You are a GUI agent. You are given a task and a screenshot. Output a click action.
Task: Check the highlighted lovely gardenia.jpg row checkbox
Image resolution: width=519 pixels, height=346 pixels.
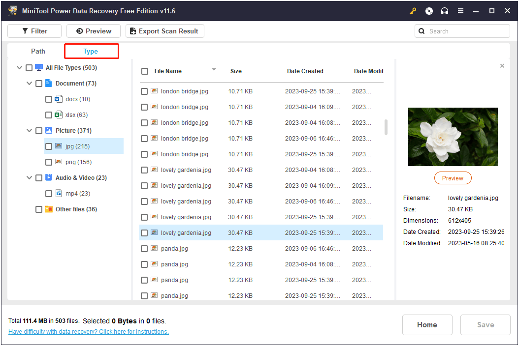144,232
